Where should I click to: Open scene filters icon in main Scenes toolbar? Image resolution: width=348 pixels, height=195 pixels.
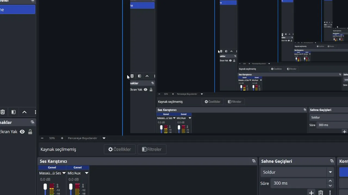13,112
